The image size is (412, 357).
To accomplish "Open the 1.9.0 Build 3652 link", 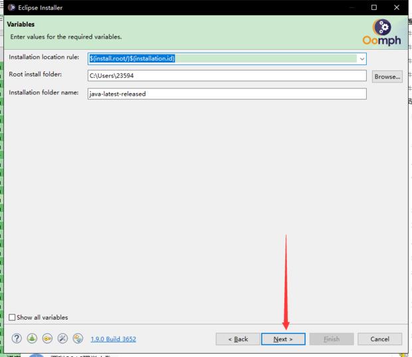I will coord(113,339).
